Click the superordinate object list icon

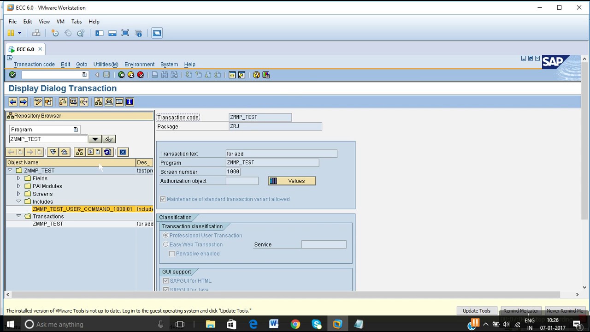click(79, 152)
